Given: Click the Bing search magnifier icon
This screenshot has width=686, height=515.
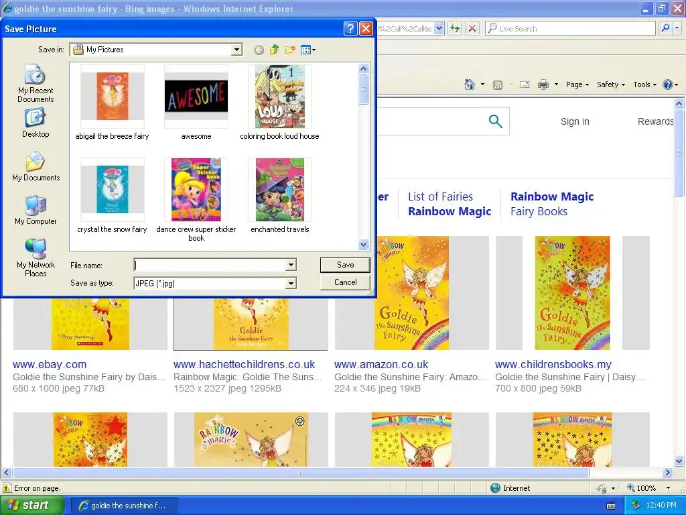Looking at the screenshot, I should click(495, 121).
